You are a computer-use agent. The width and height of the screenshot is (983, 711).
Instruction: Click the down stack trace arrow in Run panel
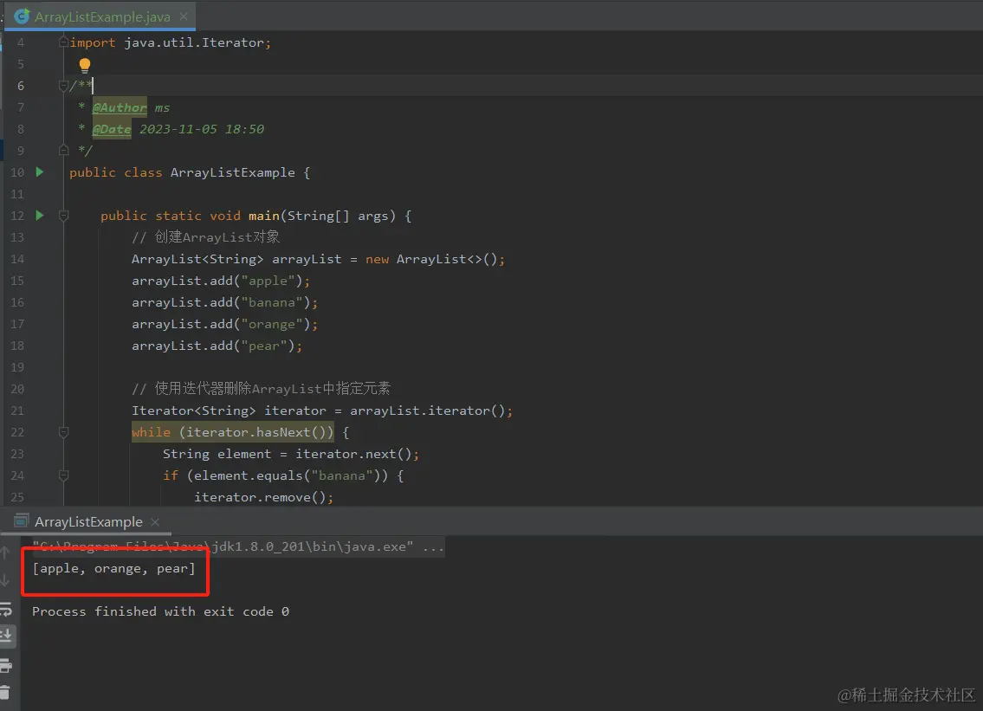click(x=5, y=580)
